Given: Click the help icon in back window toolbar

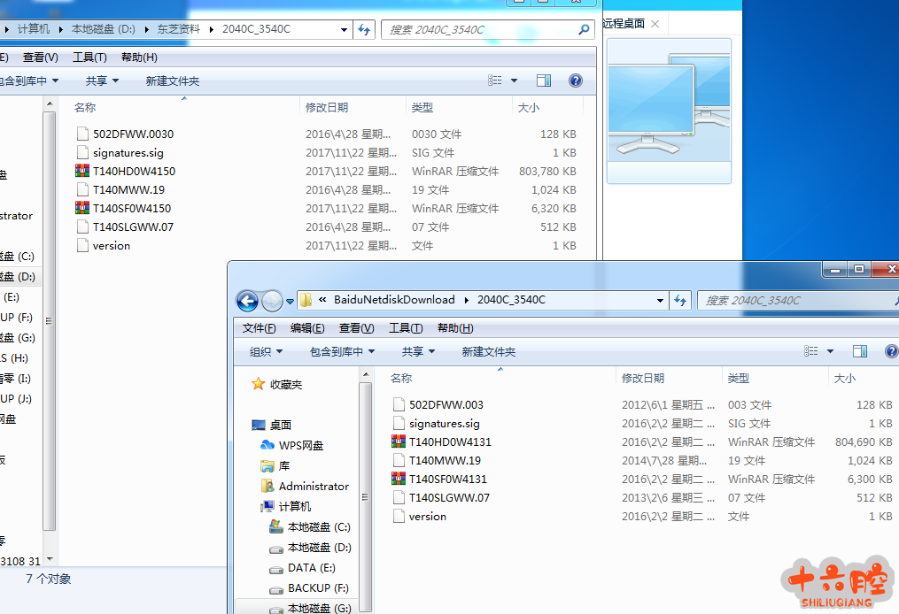Looking at the screenshot, I should click(x=575, y=81).
